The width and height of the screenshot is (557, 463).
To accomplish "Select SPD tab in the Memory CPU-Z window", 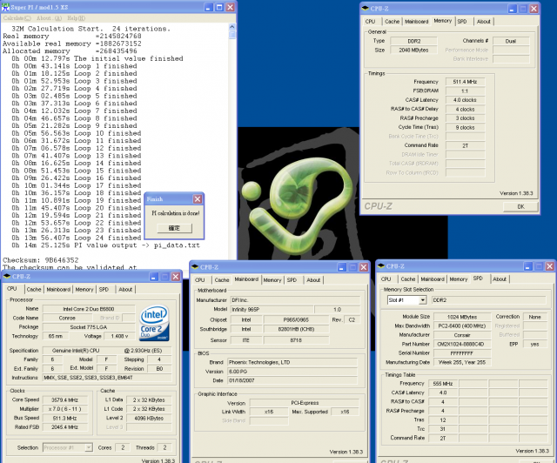I will [x=462, y=22].
